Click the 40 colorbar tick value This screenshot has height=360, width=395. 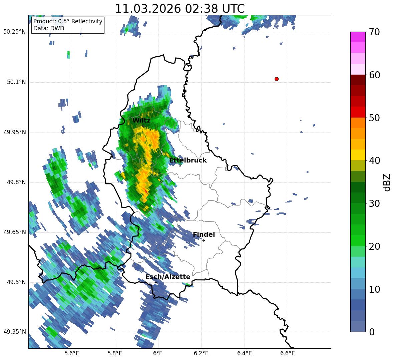pyautogui.click(x=374, y=161)
